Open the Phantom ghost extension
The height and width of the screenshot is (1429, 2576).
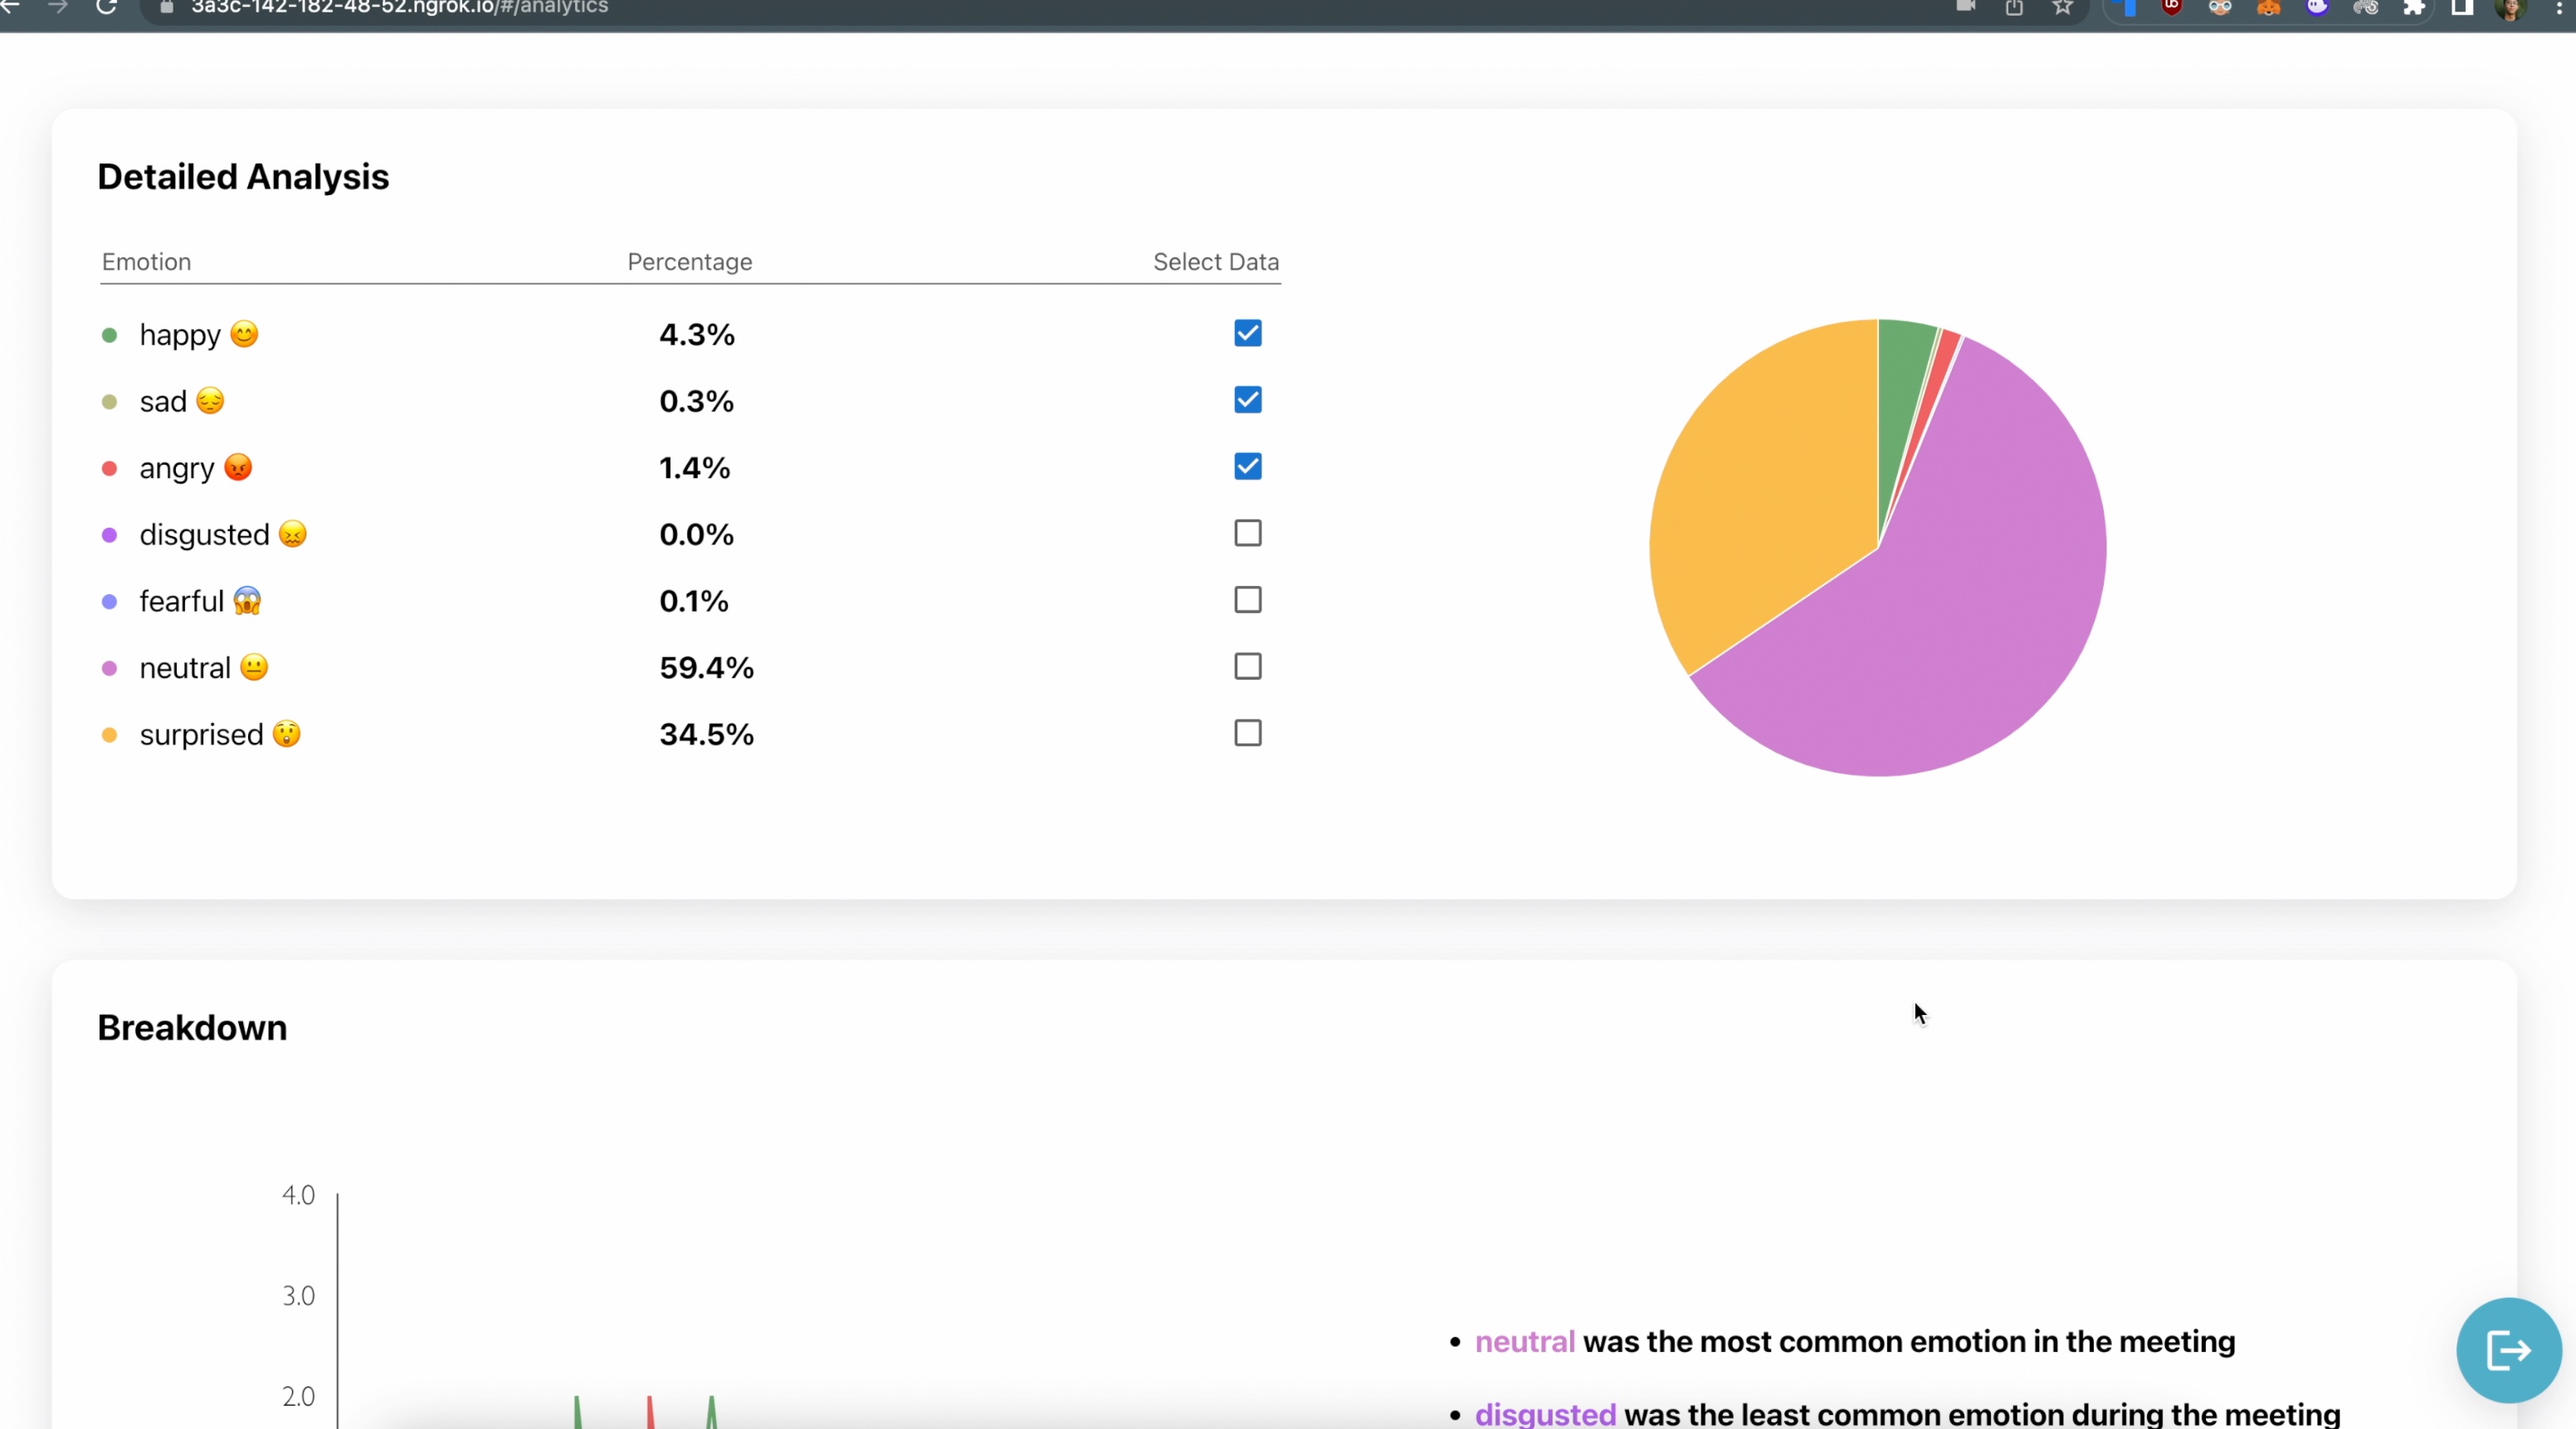pyautogui.click(x=2317, y=8)
